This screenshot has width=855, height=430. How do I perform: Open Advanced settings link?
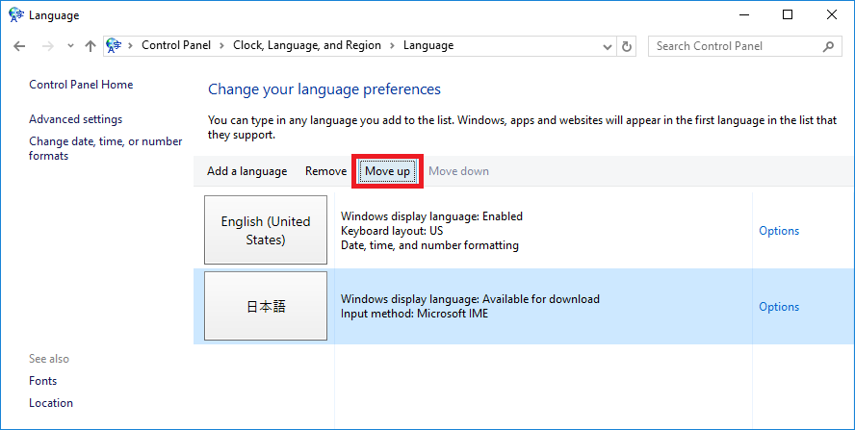pos(75,119)
